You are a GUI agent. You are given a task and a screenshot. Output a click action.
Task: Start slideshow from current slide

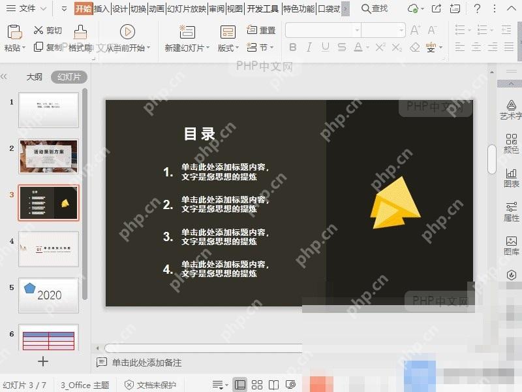click(x=127, y=32)
